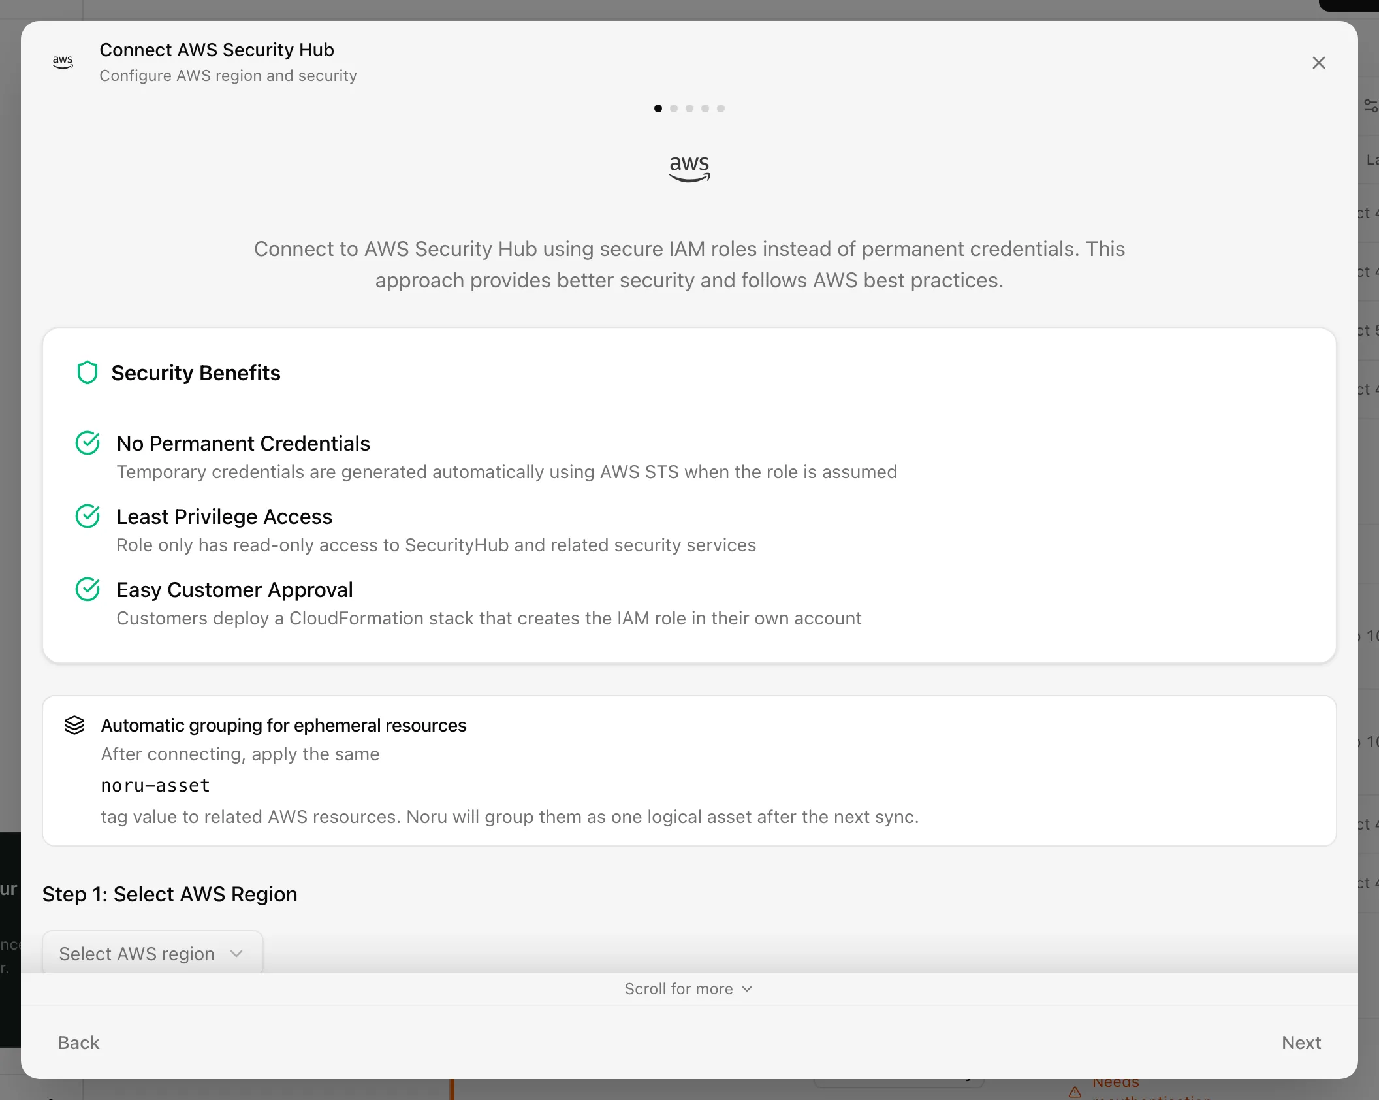The width and height of the screenshot is (1379, 1100).
Task: Click Configure AWS region and security subtitle
Action: tap(228, 76)
